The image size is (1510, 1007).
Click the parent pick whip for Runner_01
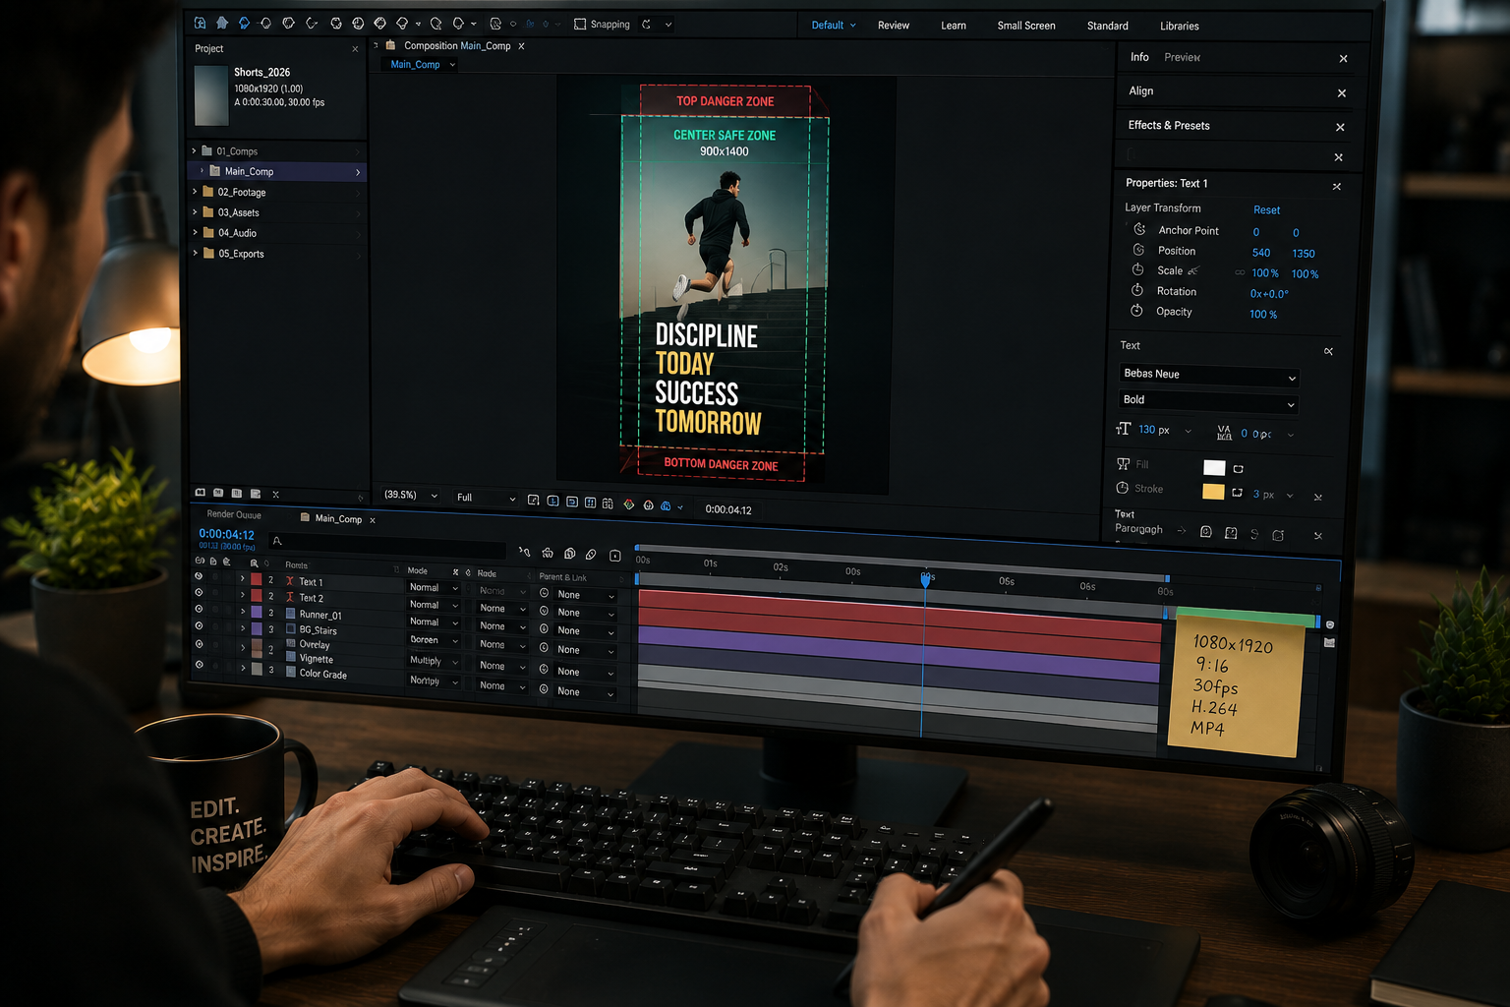(x=544, y=630)
